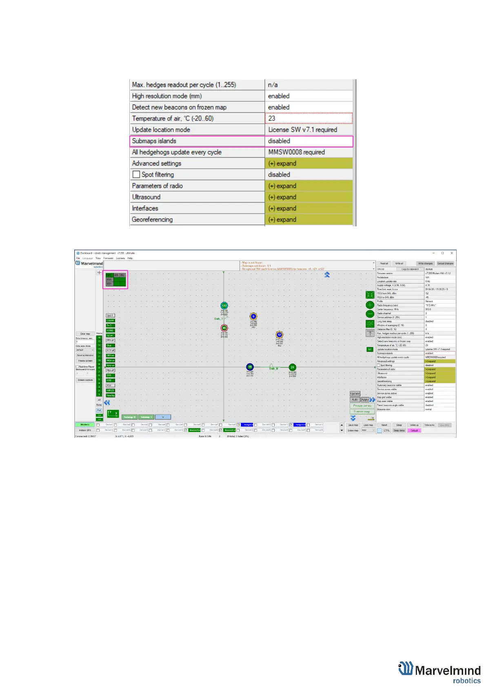Viewport: 486px width, 688px height.
Task: Expand Advanced settings in the enlarged table
Action: pyautogui.click(x=309, y=163)
